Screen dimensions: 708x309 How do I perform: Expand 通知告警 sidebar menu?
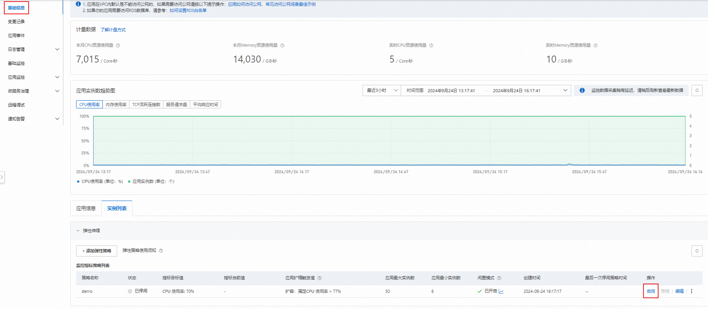click(57, 119)
